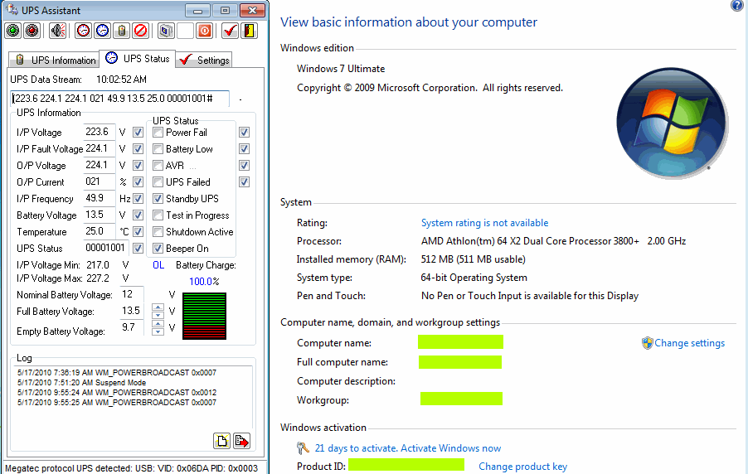Toggle the right-side checkbox beside AVR

[245, 166]
